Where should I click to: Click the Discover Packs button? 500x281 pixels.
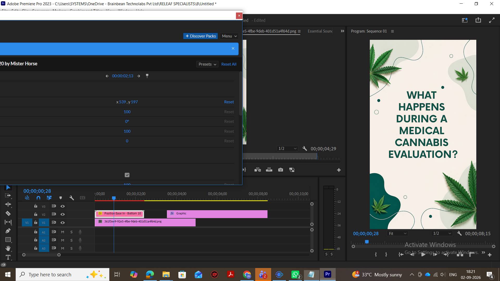[x=201, y=36]
